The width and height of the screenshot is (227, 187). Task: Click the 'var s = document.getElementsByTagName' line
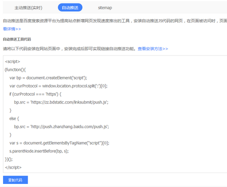click(59, 143)
